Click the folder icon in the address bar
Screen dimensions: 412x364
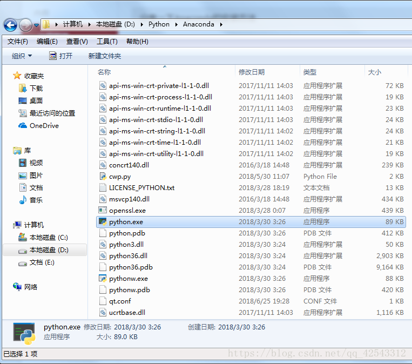click(46, 24)
